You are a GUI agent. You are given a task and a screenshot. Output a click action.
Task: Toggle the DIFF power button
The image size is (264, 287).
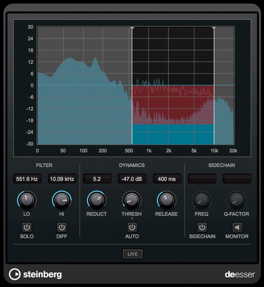point(61,227)
